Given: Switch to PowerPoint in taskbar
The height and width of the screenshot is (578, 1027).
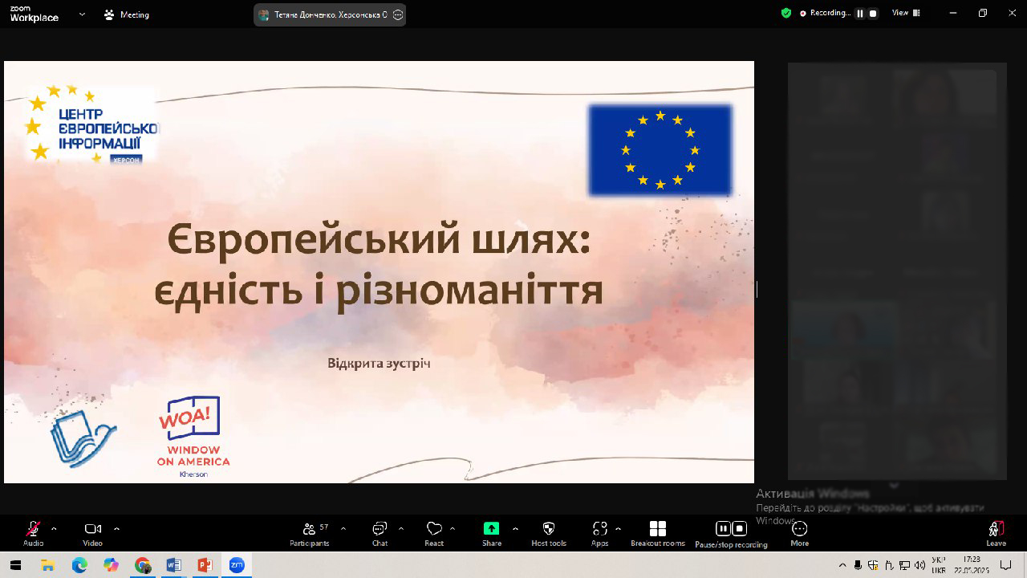Looking at the screenshot, I should click(205, 565).
